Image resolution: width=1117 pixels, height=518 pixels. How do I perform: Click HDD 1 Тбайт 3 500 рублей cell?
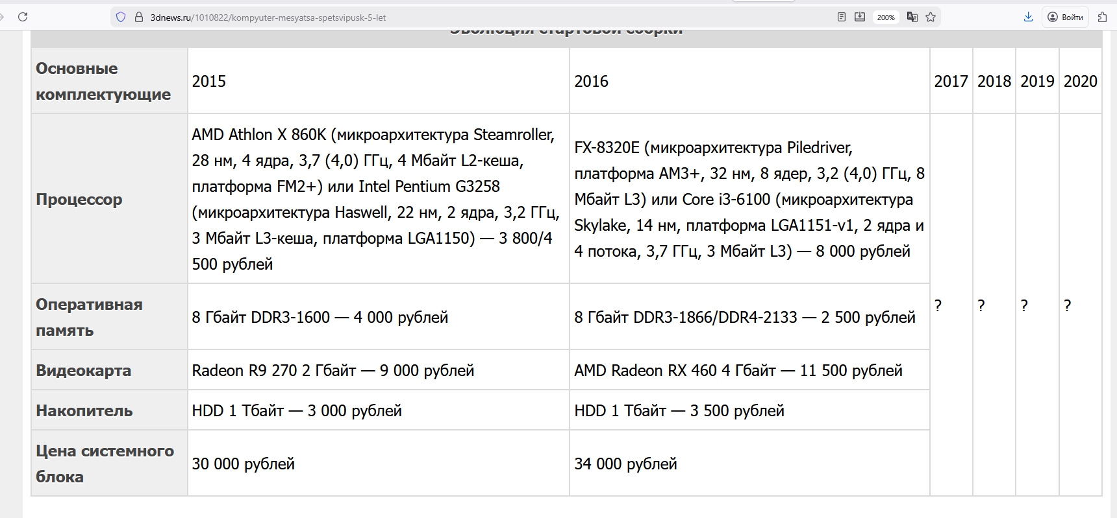pyautogui.click(x=749, y=410)
